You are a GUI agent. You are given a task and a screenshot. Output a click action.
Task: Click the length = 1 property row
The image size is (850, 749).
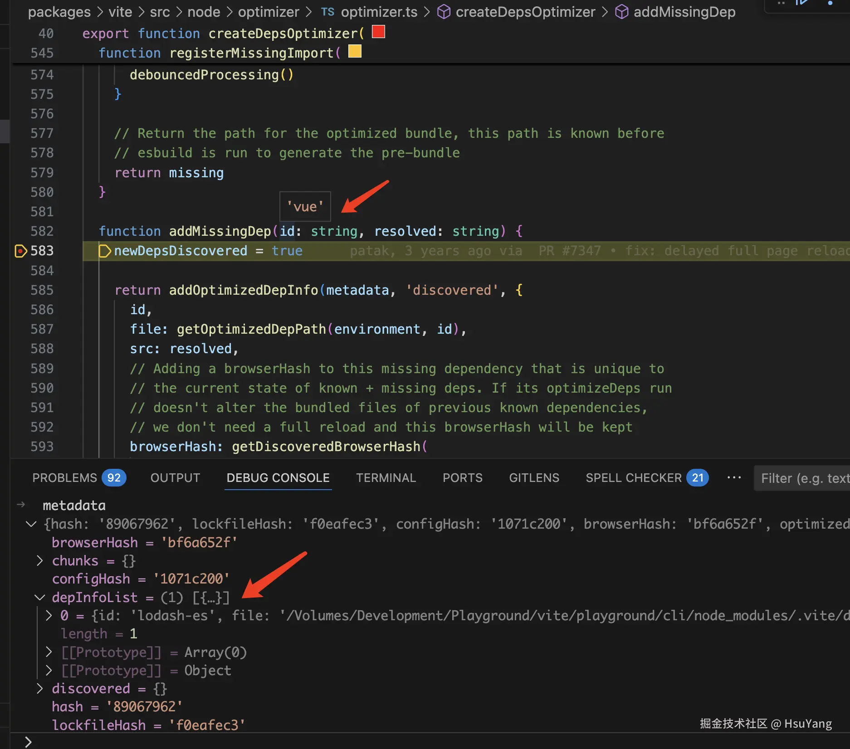pyautogui.click(x=99, y=634)
